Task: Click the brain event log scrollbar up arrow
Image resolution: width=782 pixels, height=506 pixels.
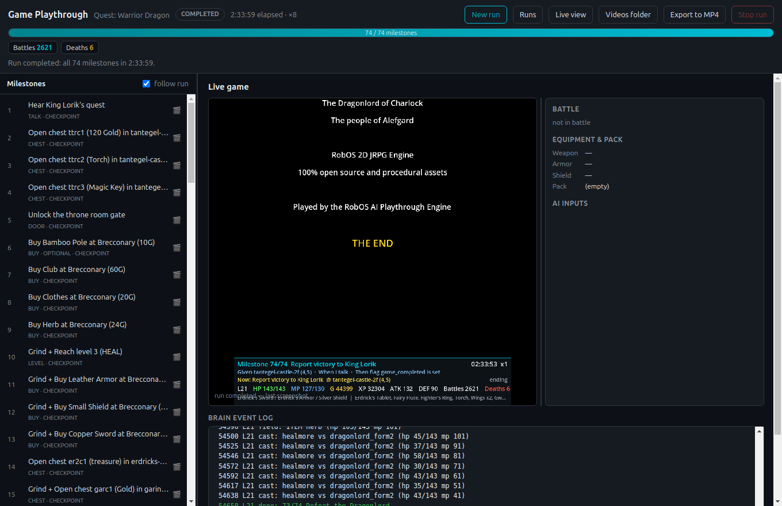Action: (760, 431)
